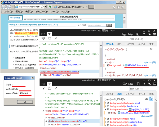Collapse body node in lower DOM tree
159x127 pixels.
(46, 121)
